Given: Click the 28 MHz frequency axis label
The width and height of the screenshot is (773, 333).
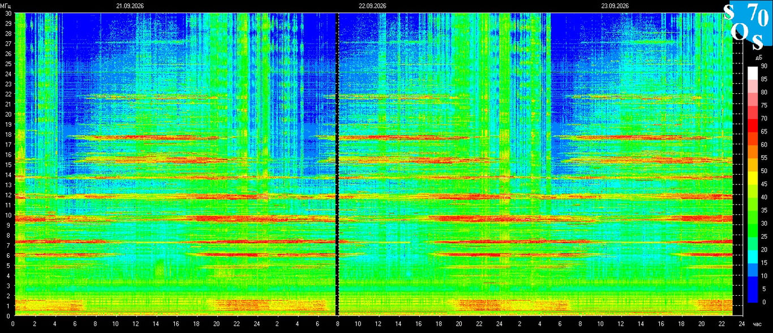Looking at the screenshot, I should (x=8, y=33).
